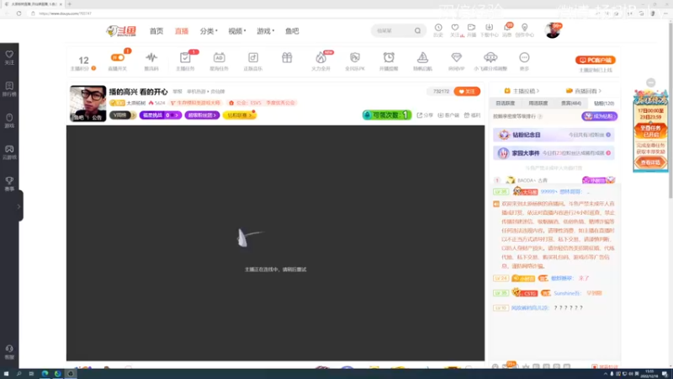This screenshot has height=379, width=673.
Task: Click the 开播 camera icon
Action: [x=471, y=30]
